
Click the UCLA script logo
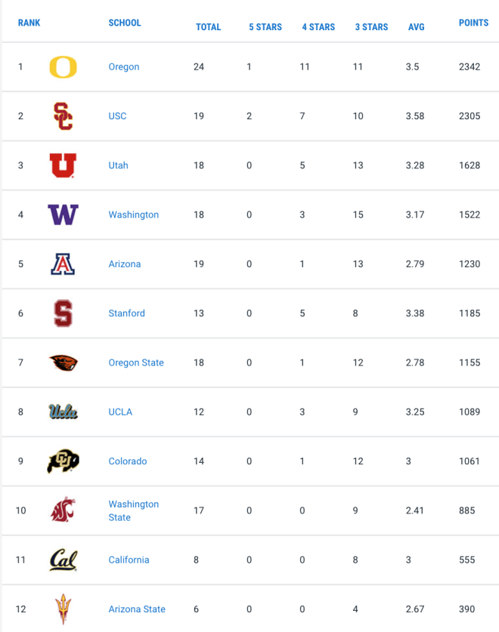pos(63,412)
